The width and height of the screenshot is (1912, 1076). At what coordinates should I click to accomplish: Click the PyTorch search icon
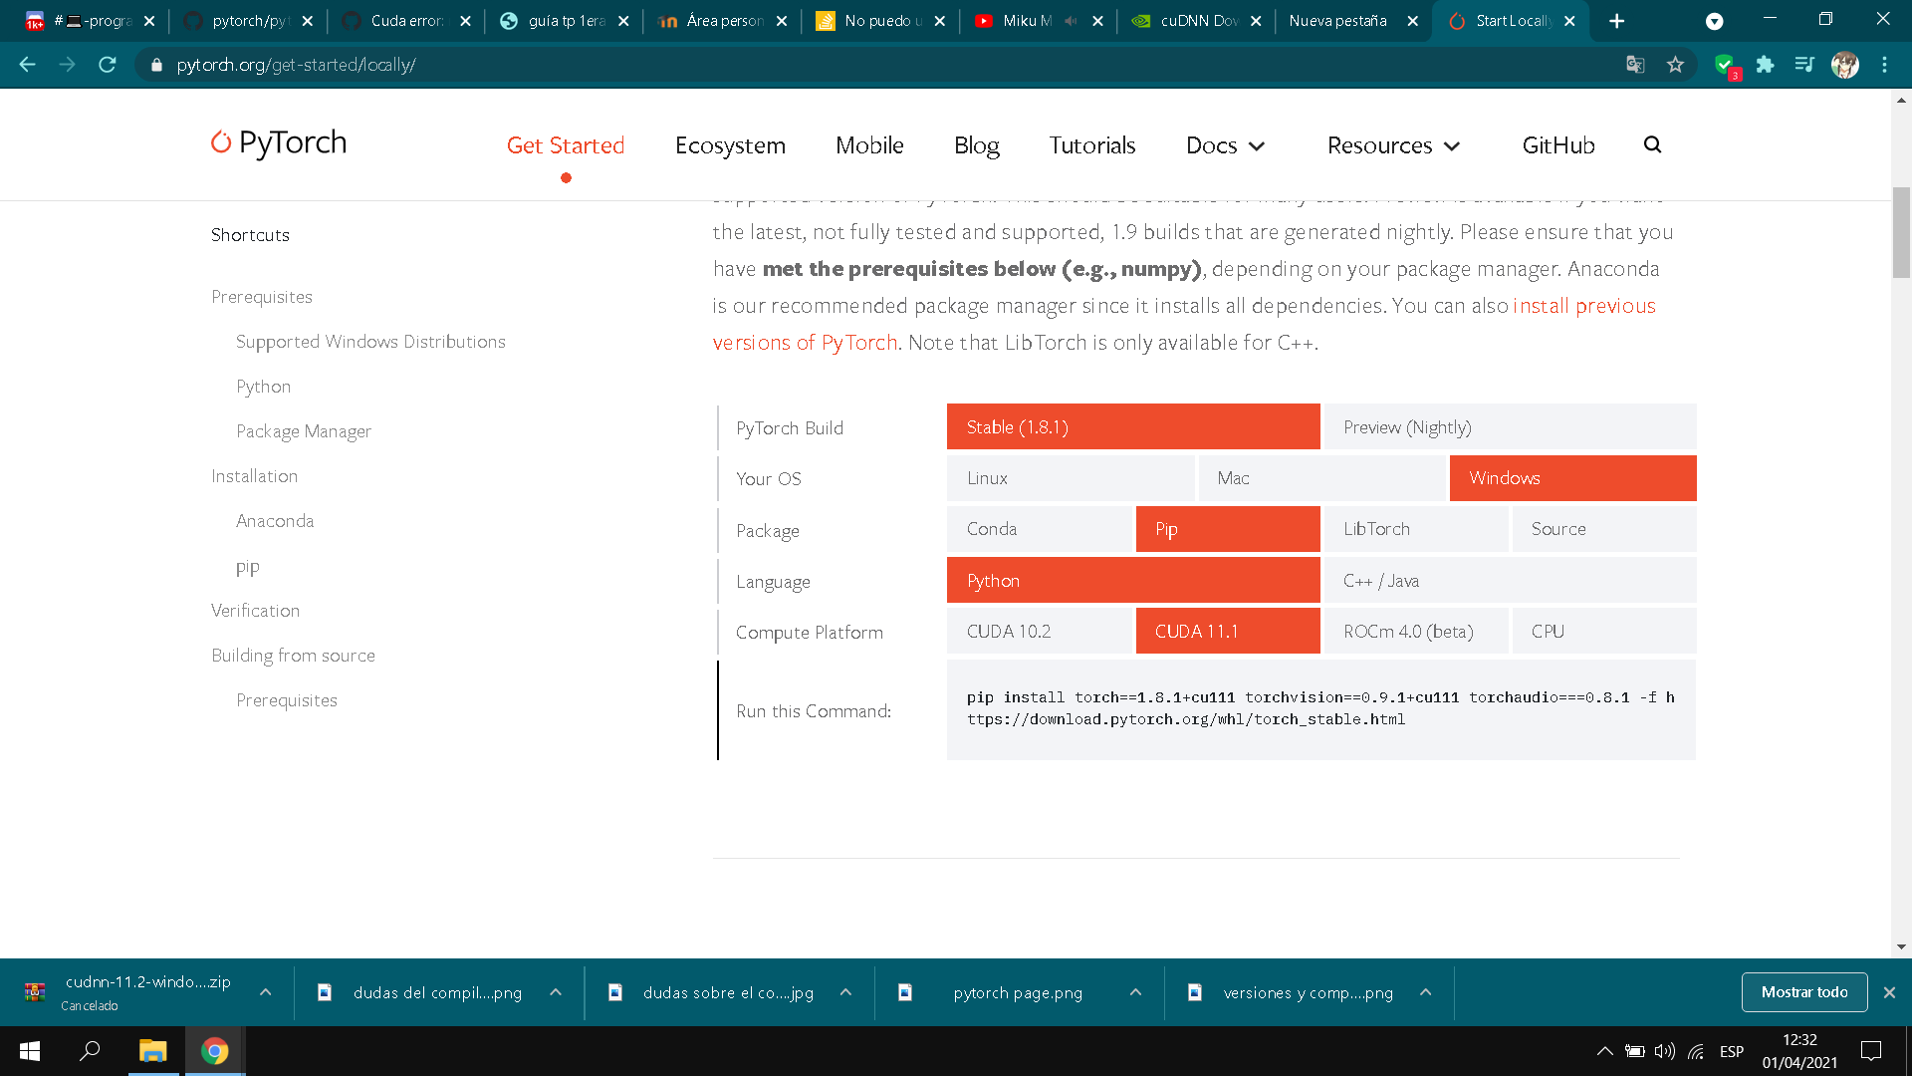pos(1653,144)
